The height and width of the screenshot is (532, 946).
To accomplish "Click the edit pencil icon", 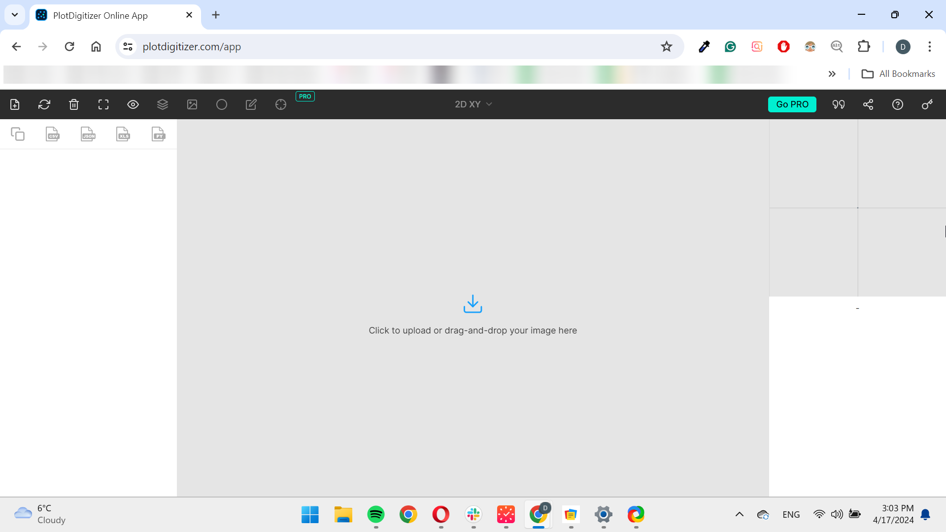I will (x=251, y=104).
